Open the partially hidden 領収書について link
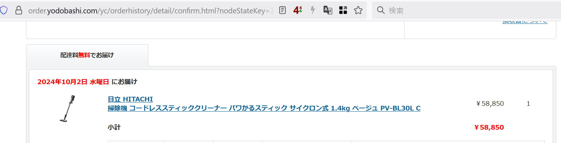The height and width of the screenshot is (143, 561). (525, 22)
